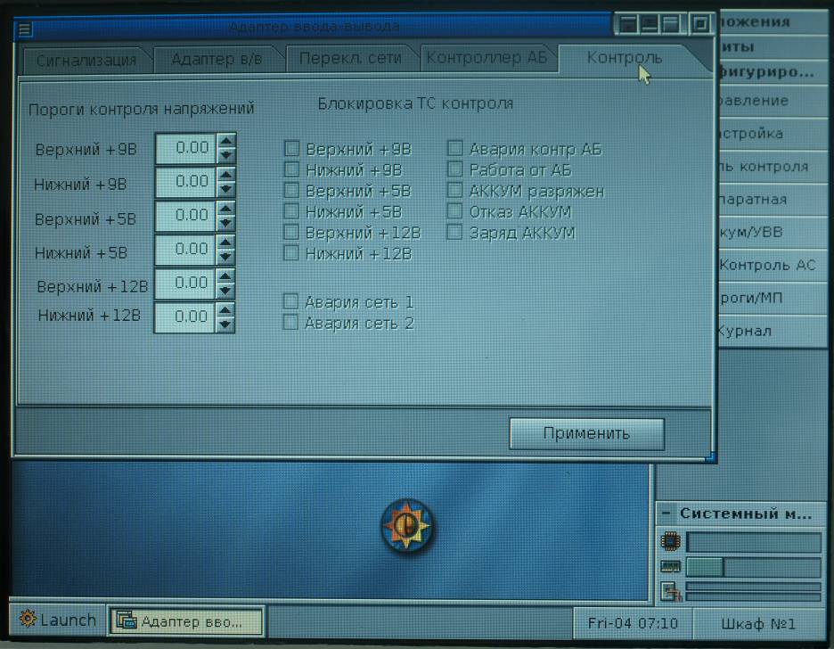834x649 pixels.
Task: Check АККУМ разряжен checkbox
Action: 454,190
